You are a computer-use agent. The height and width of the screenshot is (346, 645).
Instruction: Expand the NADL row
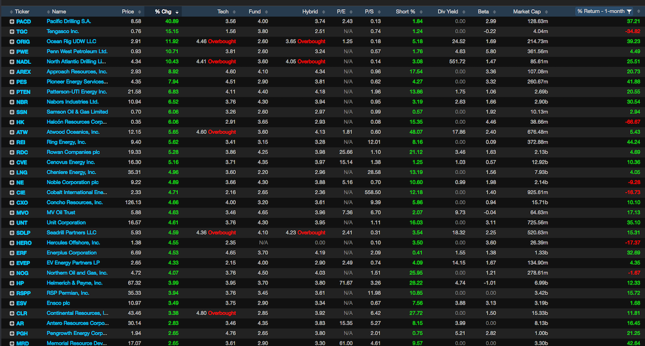coord(12,61)
